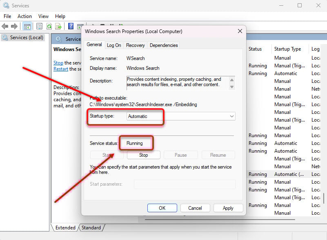The width and height of the screenshot is (327, 240).
Task: Show the Dependencies tab
Action: [x=164, y=45]
